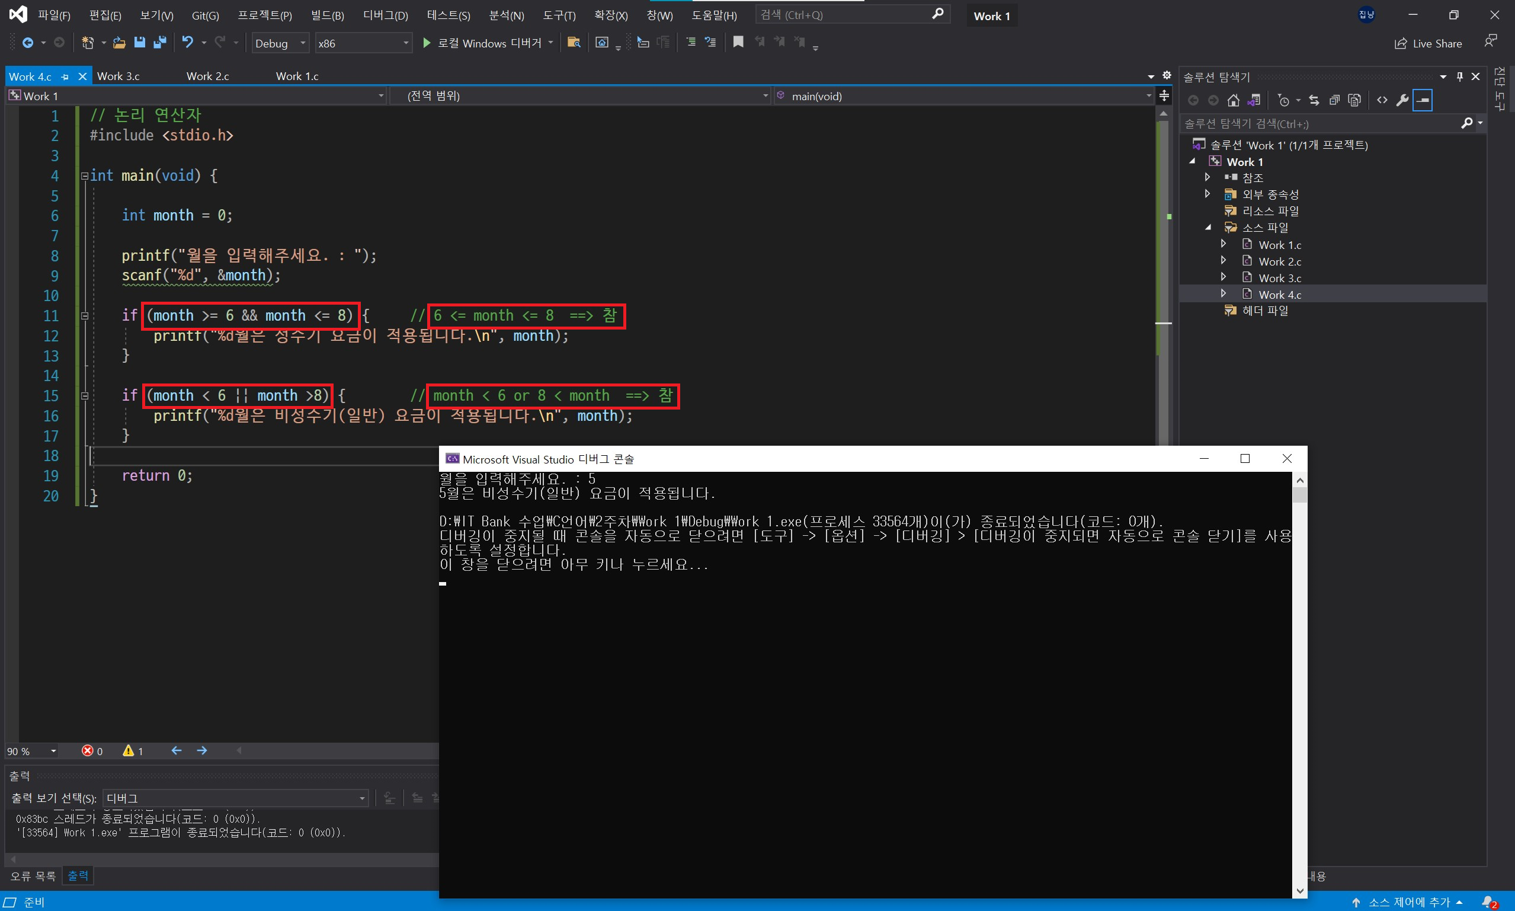
Task: Open the Debug configuration dropdown
Action: point(280,43)
